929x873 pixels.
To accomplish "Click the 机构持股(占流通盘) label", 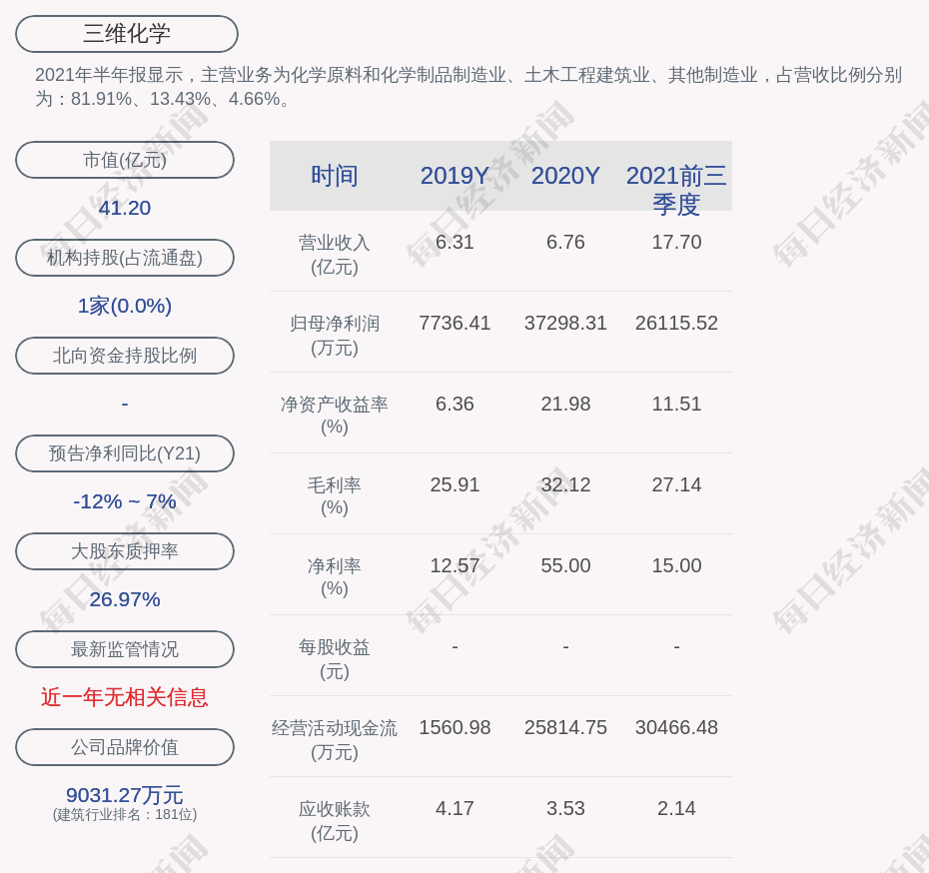I will [125, 258].
